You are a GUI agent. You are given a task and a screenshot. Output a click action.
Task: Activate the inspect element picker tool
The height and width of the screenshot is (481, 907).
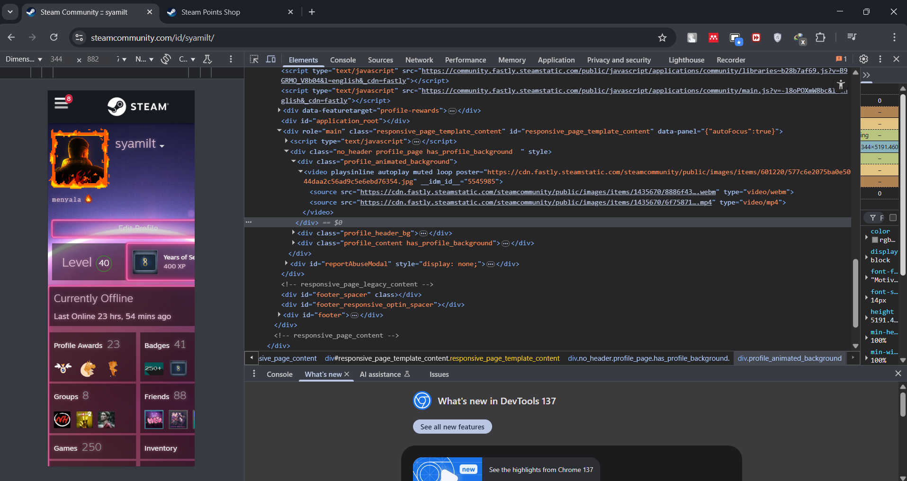(254, 59)
